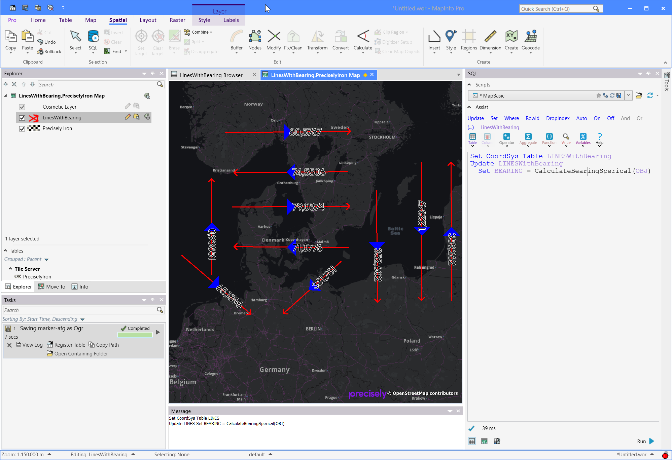Click the Create points icon

click(x=511, y=36)
